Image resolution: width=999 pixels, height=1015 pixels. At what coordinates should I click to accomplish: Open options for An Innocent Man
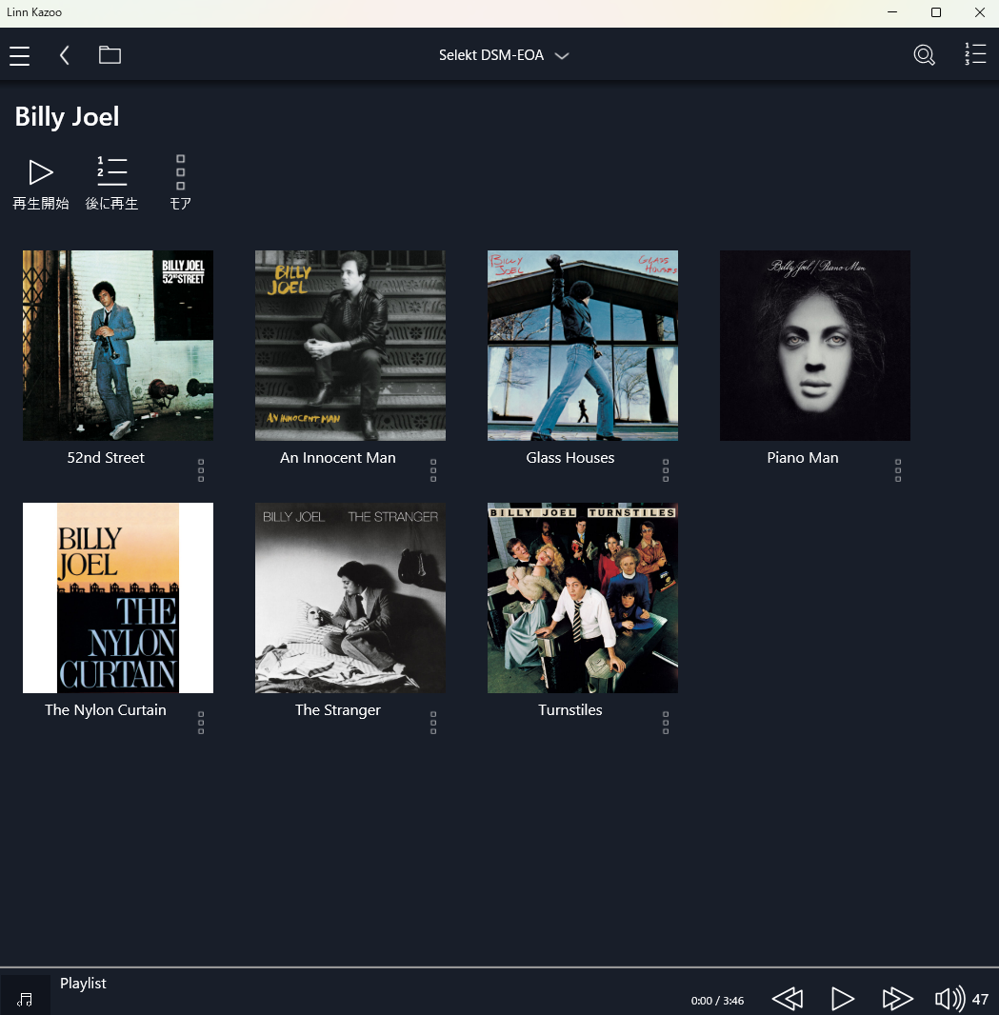tap(433, 470)
